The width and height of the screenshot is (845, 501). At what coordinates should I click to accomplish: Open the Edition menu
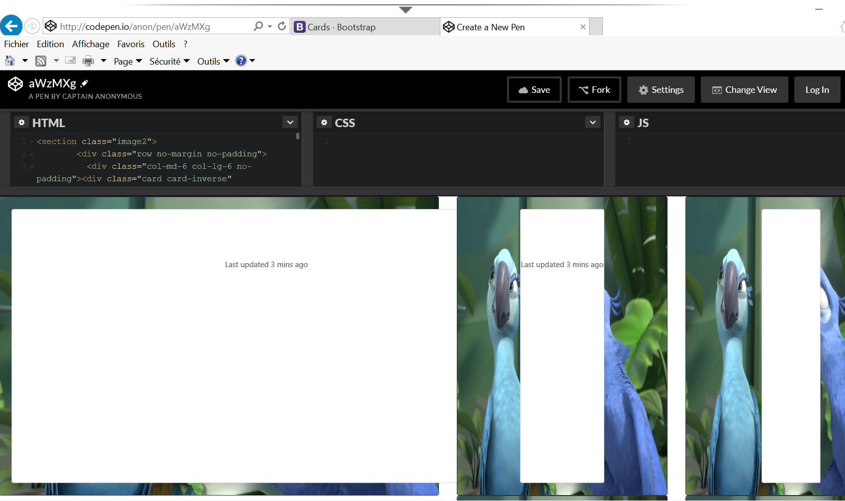pos(50,44)
